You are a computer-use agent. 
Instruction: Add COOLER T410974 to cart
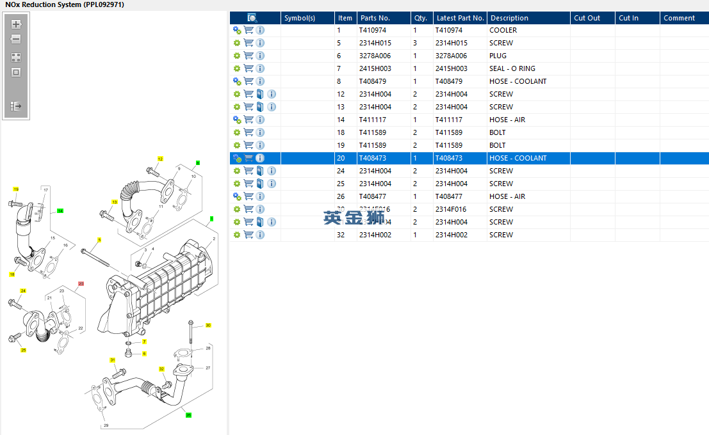coord(249,30)
